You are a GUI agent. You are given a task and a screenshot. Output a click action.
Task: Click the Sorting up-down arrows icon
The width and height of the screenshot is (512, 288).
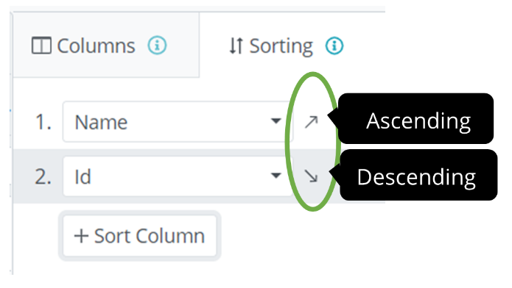[236, 46]
